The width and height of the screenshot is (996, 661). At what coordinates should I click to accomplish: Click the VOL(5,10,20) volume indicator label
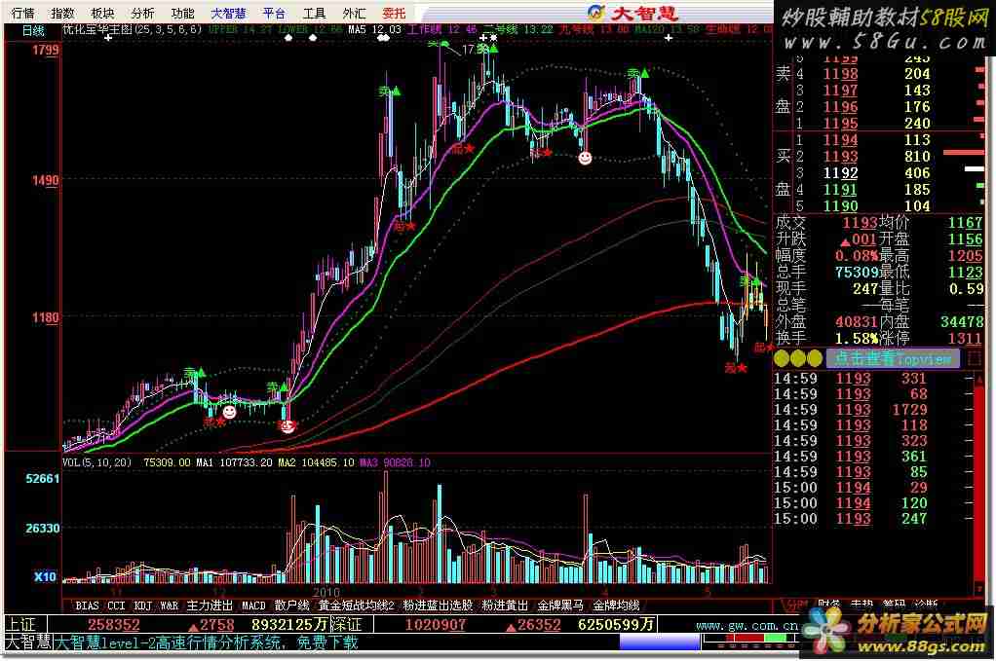[x=97, y=462]
